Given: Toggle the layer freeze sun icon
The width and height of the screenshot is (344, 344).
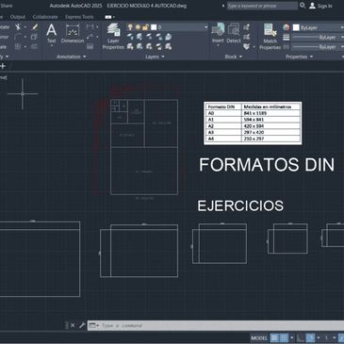Looking at the screenshot, I should pos(138,27).
